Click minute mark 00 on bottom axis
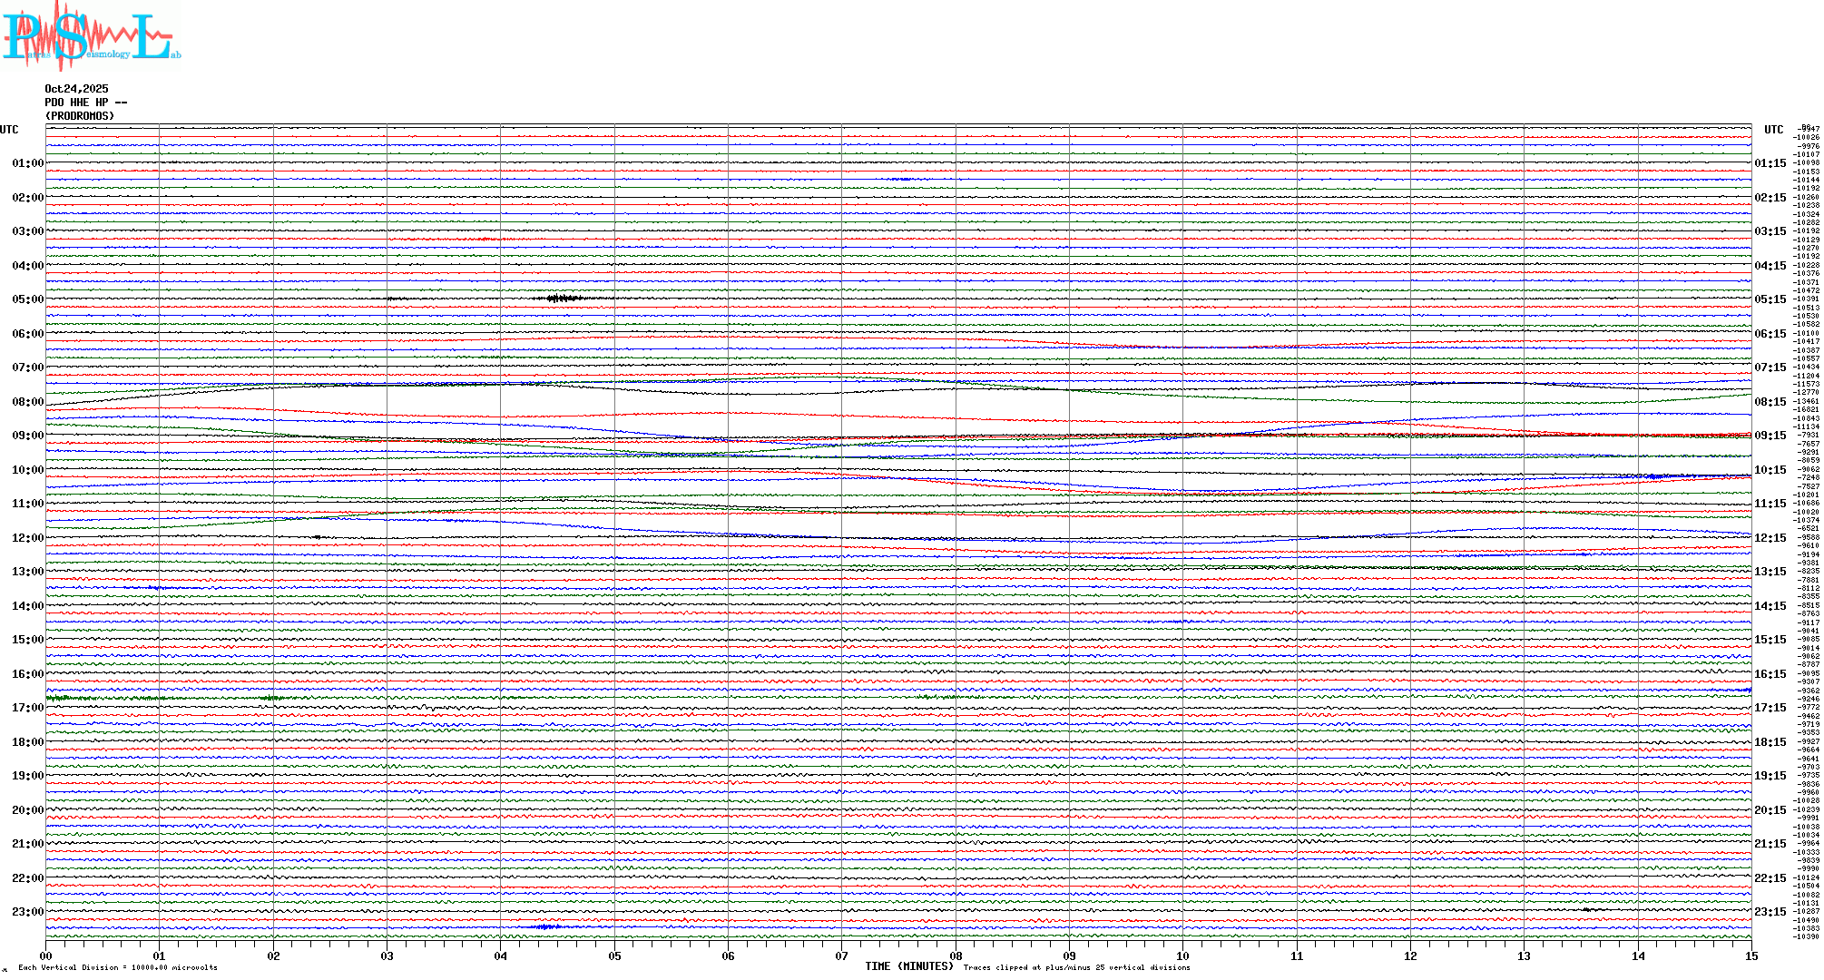The height and width of the screenshot is (980, 1824). coord(46,955)
